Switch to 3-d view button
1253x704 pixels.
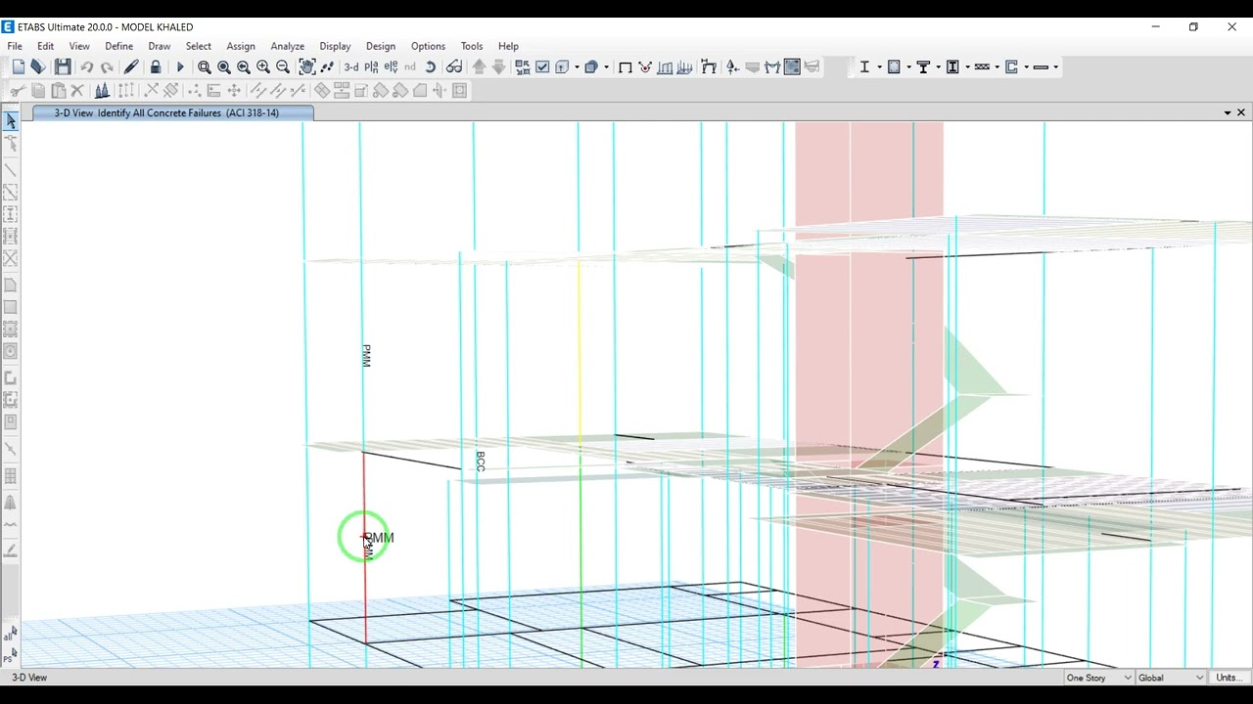351,66
